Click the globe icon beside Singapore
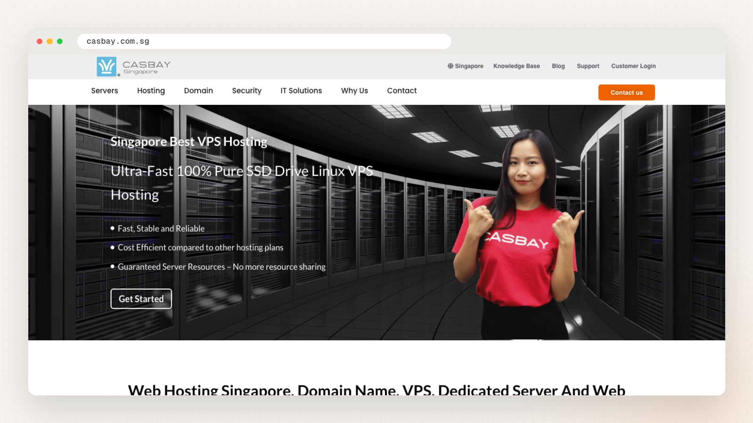The height and width of the screenshot is (423, 753). click(450, 66)
